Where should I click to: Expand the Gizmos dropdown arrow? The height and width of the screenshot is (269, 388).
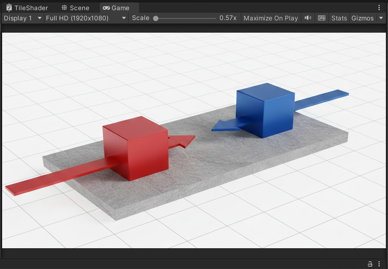tap(381, 18)
